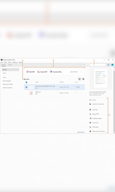Select Edit PDF in the right pane
The width and height of the screenshot is (115, 192).
[x=94, y=110]
